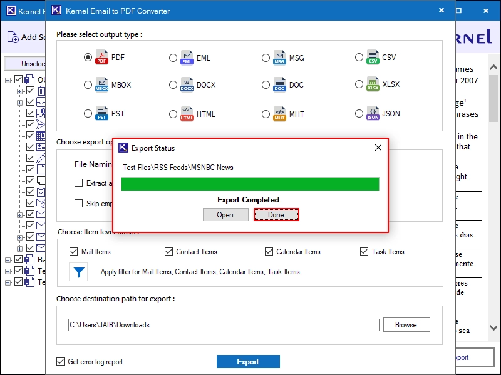Click Kernel logo in Export Status dialog
Viewport: 501px width, 375px height.
point(123,147)
